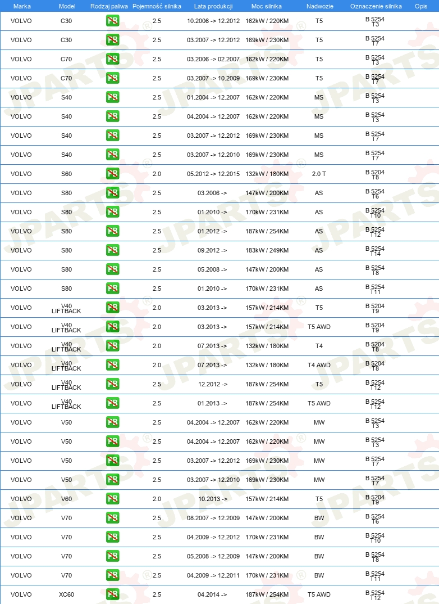The image size is (439, 604).
Task: Click fuel icon in V40 Liftback 12.2012 row
Action: (113, 384)
